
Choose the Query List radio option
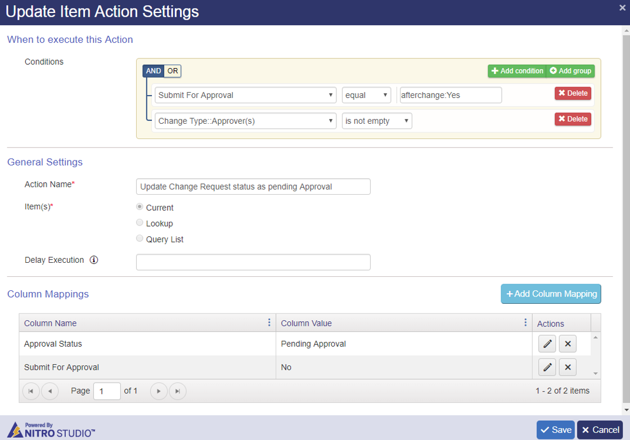140,239
